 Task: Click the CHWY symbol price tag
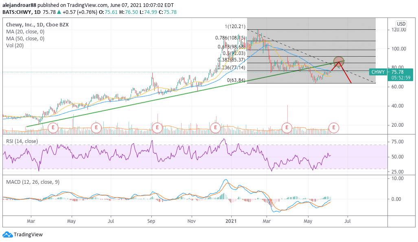coord(378,72)
